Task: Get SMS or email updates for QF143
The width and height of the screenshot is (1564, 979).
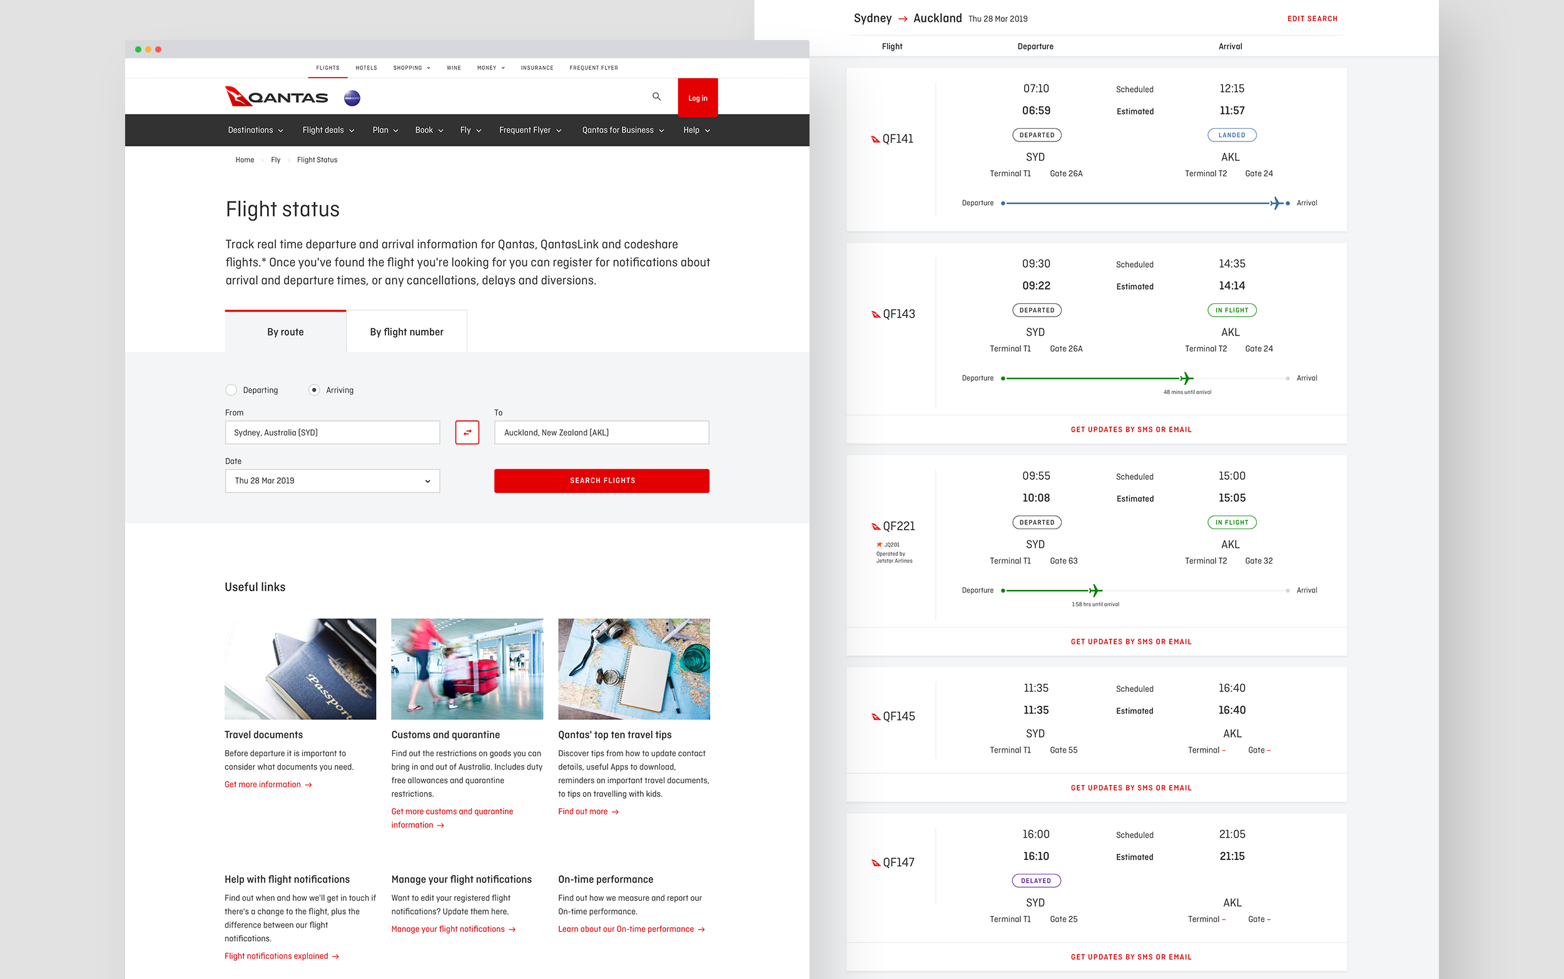Action: [1131, 430]
